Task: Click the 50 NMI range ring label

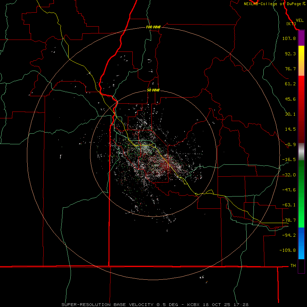Action: pos(153,90)
